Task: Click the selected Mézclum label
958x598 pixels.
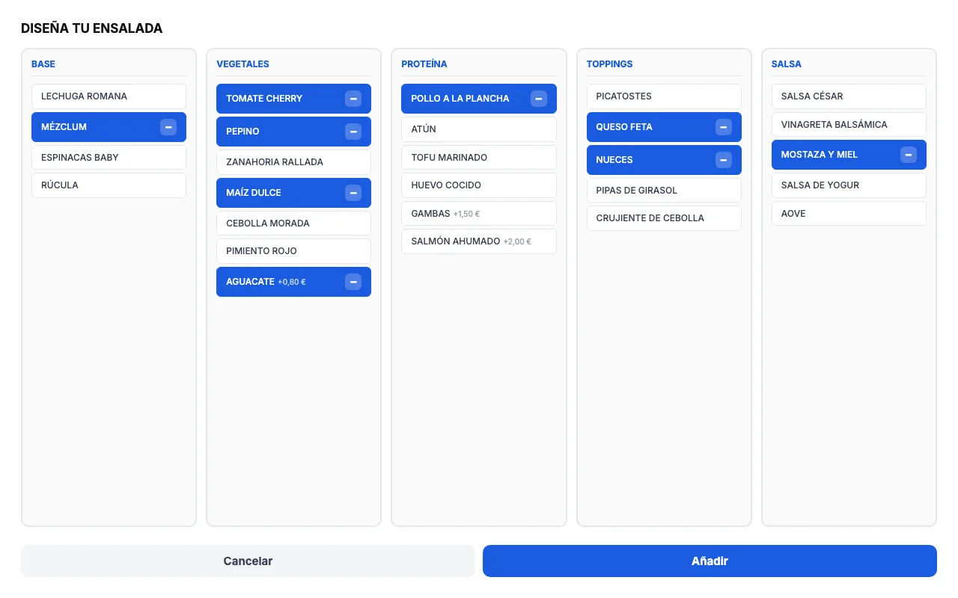Action: 64,127
